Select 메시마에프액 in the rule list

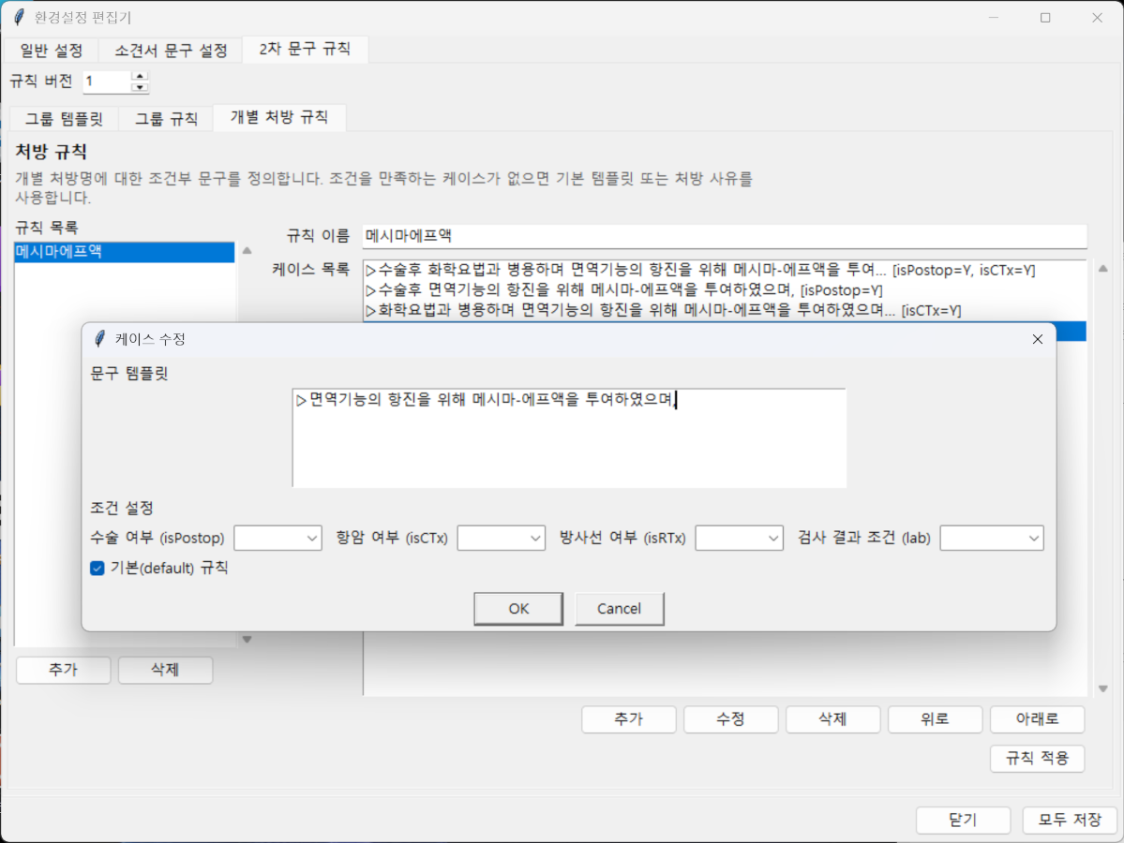[x=124, y=252]
